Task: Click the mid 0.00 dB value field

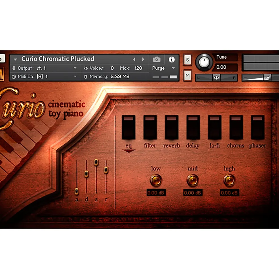Action: pyautogui.click(x=193, y=193)
